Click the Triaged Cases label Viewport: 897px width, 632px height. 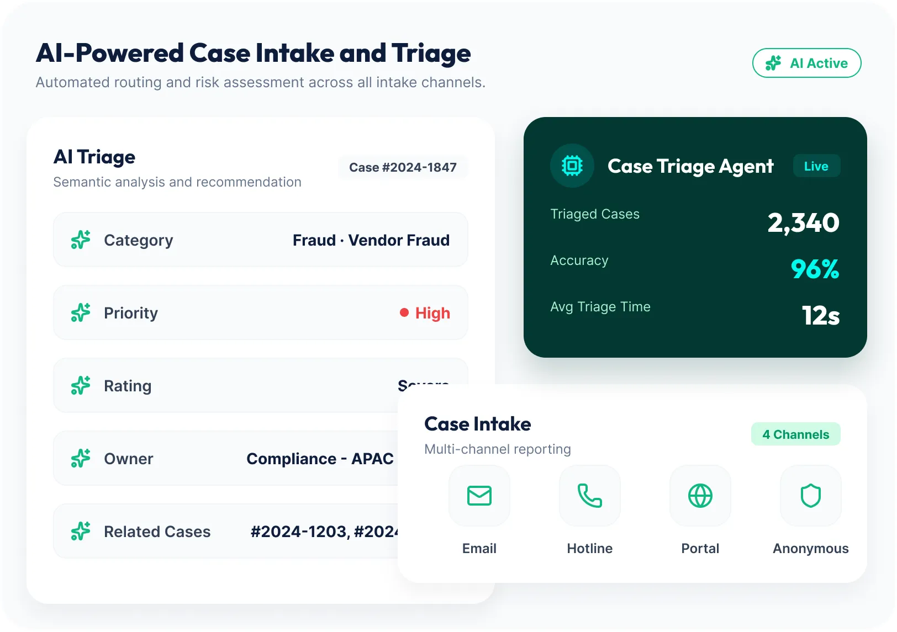coord(595,214)
